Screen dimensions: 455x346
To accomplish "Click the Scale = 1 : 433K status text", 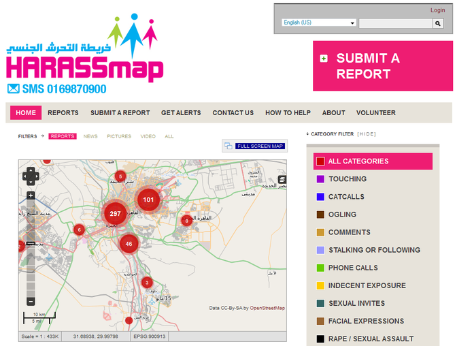I will tap(40, 336).
